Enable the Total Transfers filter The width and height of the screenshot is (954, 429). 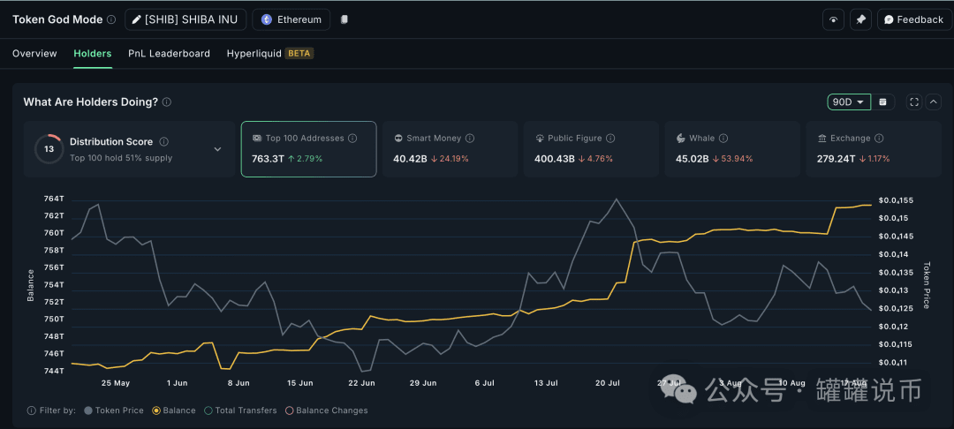(x=240, y=410)
